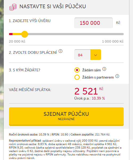Click the 150 000 loan amount input
The width and height of the screenshot is (133, 160).
pyautogui.click(x=94, y=23)
